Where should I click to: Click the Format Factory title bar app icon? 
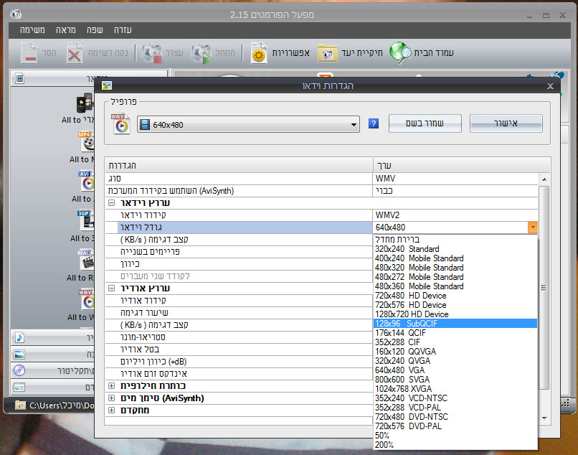pos(16,14)
